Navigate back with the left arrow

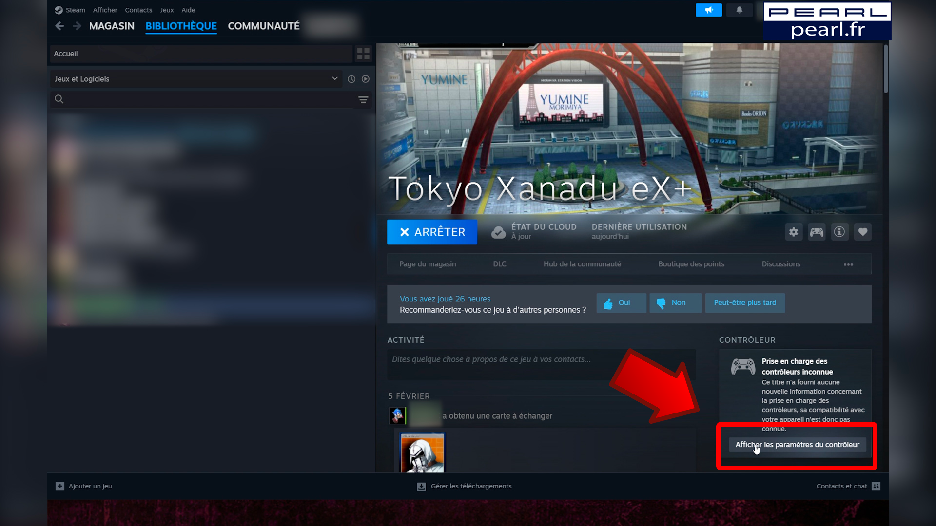click(x=59, y=26)
